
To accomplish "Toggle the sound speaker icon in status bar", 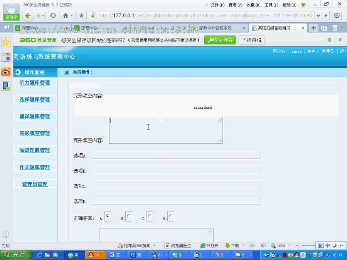I will click(x=263, y=245).
